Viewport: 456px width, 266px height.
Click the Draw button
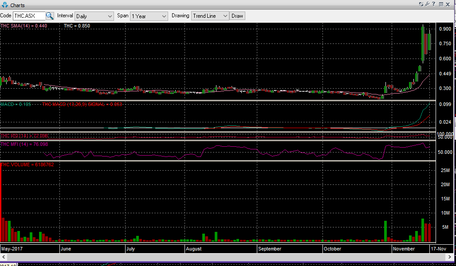(237, 16)
